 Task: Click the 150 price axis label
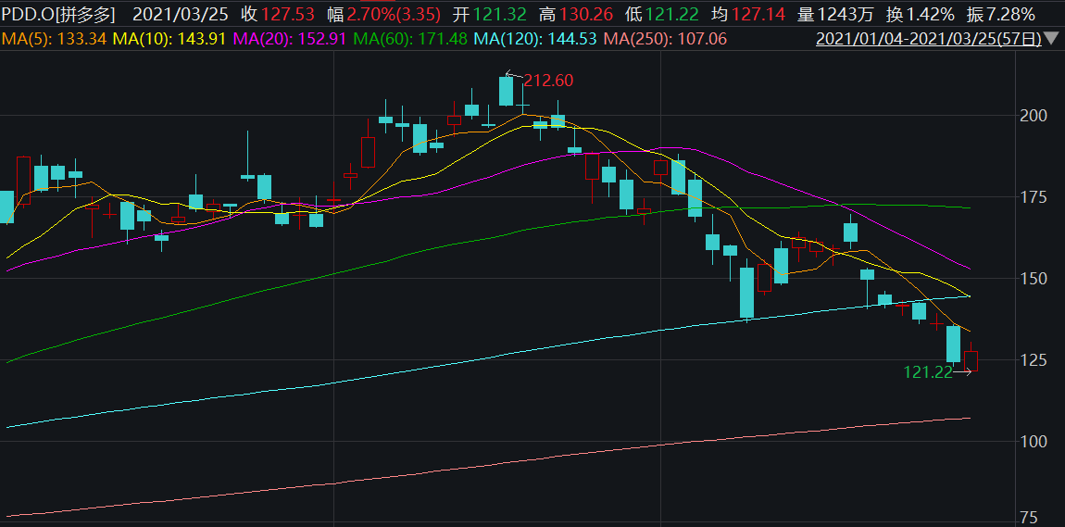(x=1034, y=279)
